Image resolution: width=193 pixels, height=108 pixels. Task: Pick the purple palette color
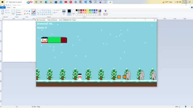point(96,10)
